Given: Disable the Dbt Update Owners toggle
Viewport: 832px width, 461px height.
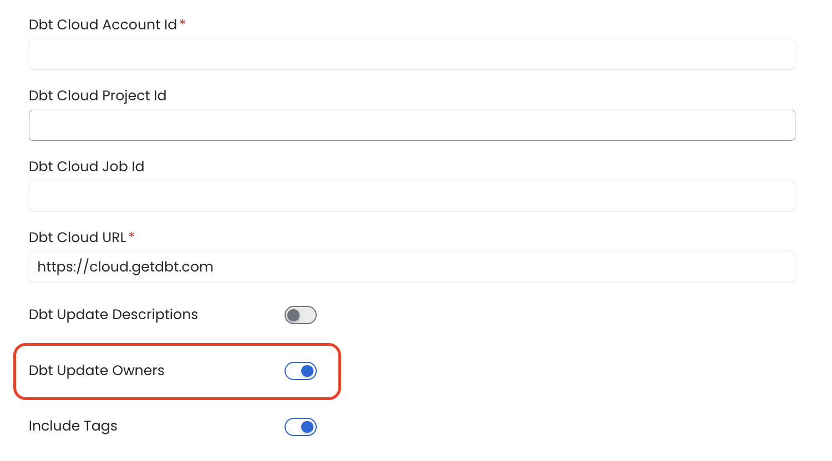Looking at the screenshot, I should tap(301, 371).
